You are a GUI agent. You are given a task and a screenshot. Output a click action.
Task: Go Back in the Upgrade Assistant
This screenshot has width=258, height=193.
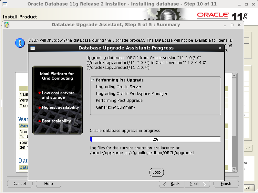pos(171,183)
